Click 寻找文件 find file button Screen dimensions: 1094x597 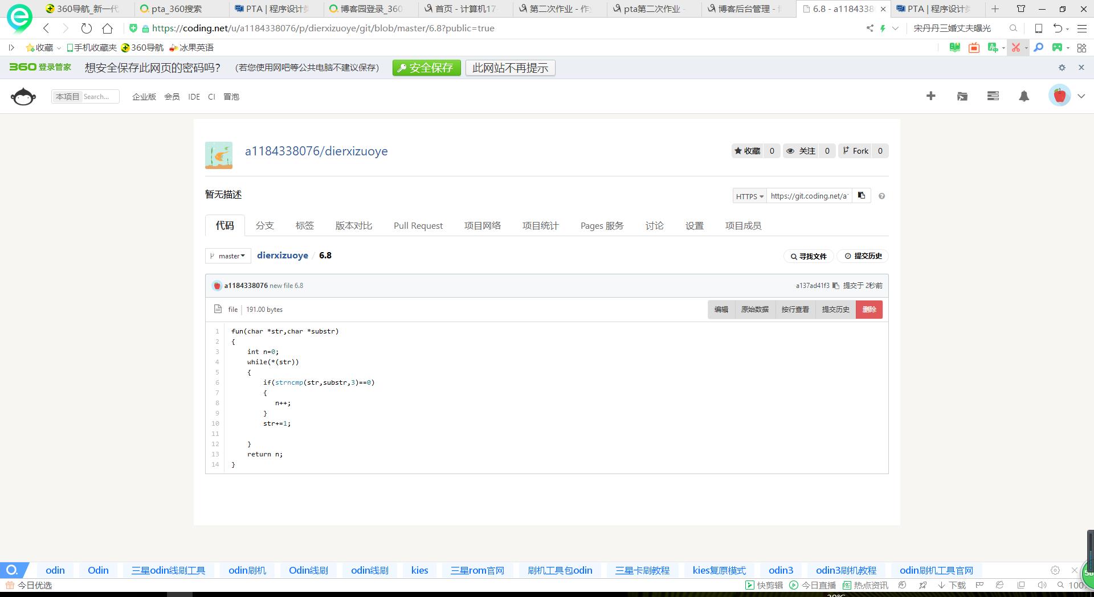pos(809,256)
